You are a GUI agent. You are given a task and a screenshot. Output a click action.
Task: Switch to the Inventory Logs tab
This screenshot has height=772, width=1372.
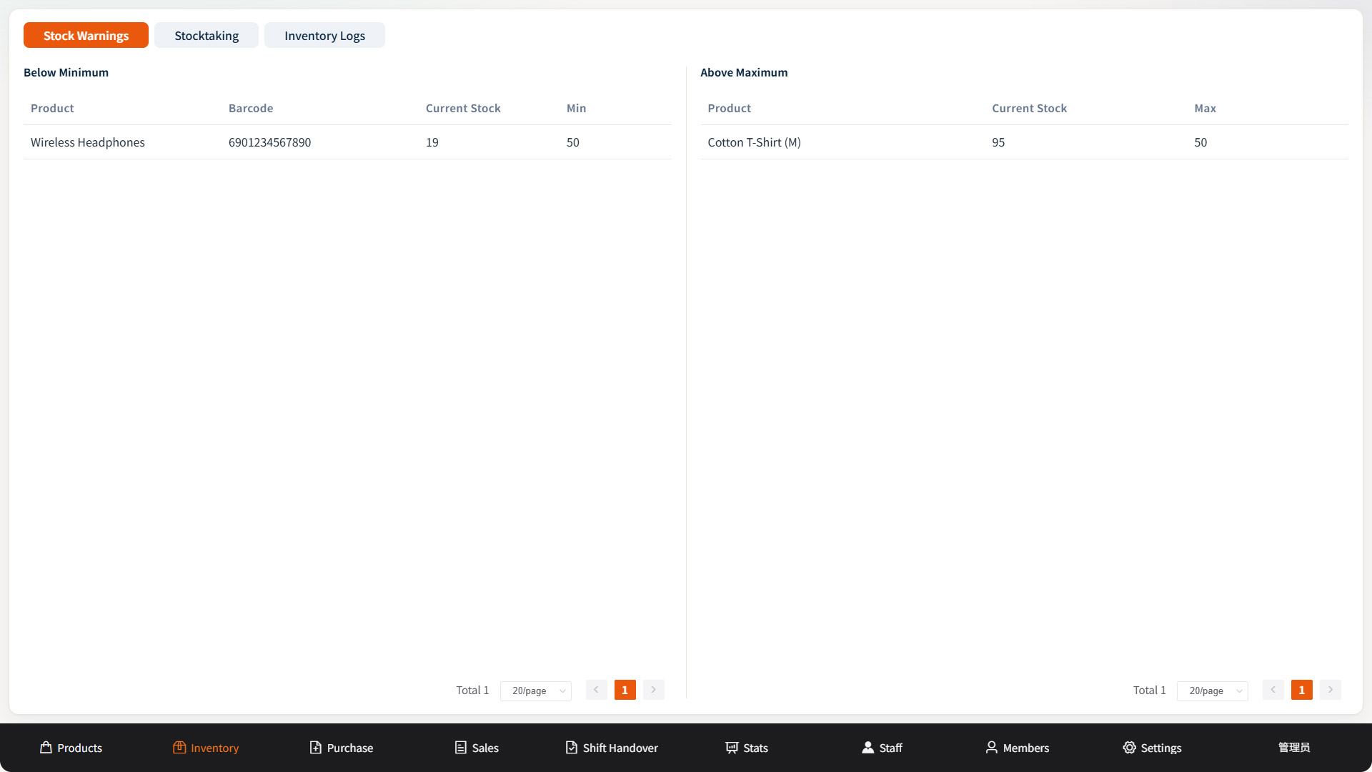(324, 35)
